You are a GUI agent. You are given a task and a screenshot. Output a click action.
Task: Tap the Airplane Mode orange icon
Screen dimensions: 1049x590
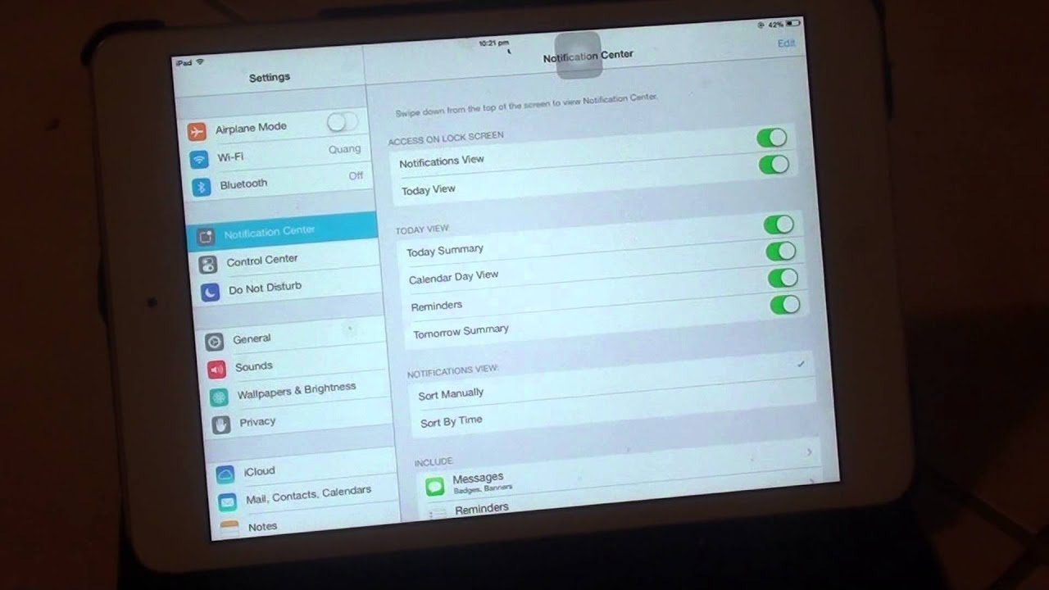click(197, 132)
